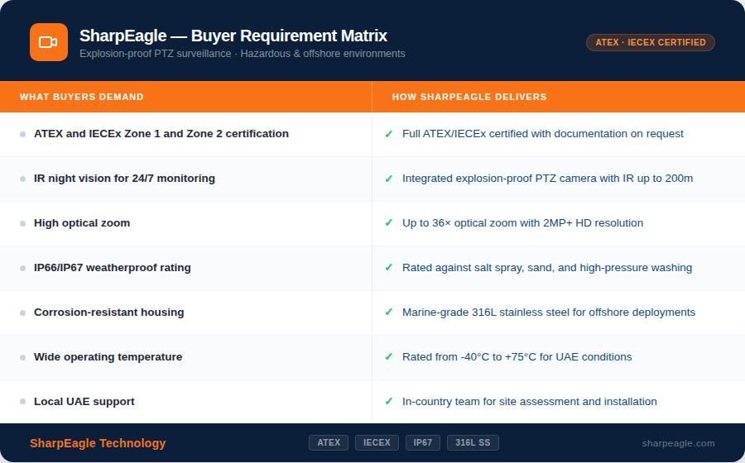The height and width of the screenshot is (463, 745).
Task: Select the Local UAE support requirement
Action: point(84,401)
